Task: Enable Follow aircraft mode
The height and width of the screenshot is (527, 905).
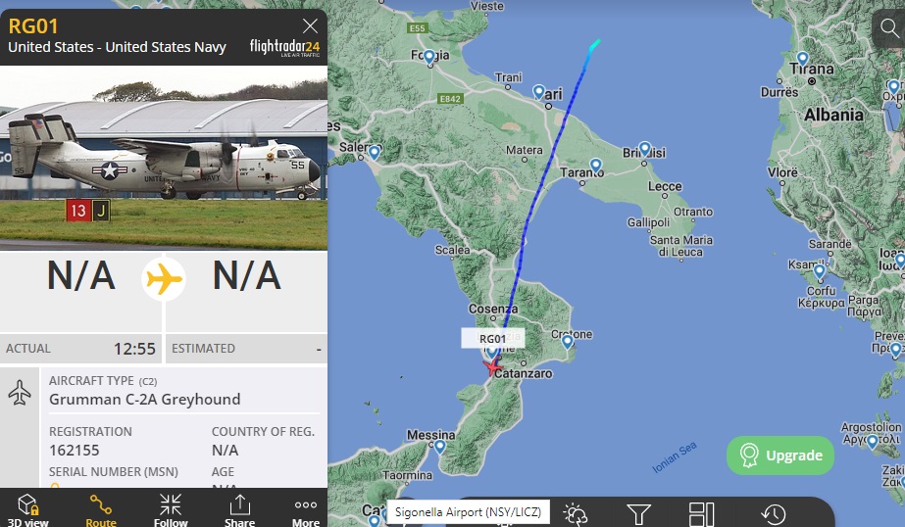Action: (171, 509)
